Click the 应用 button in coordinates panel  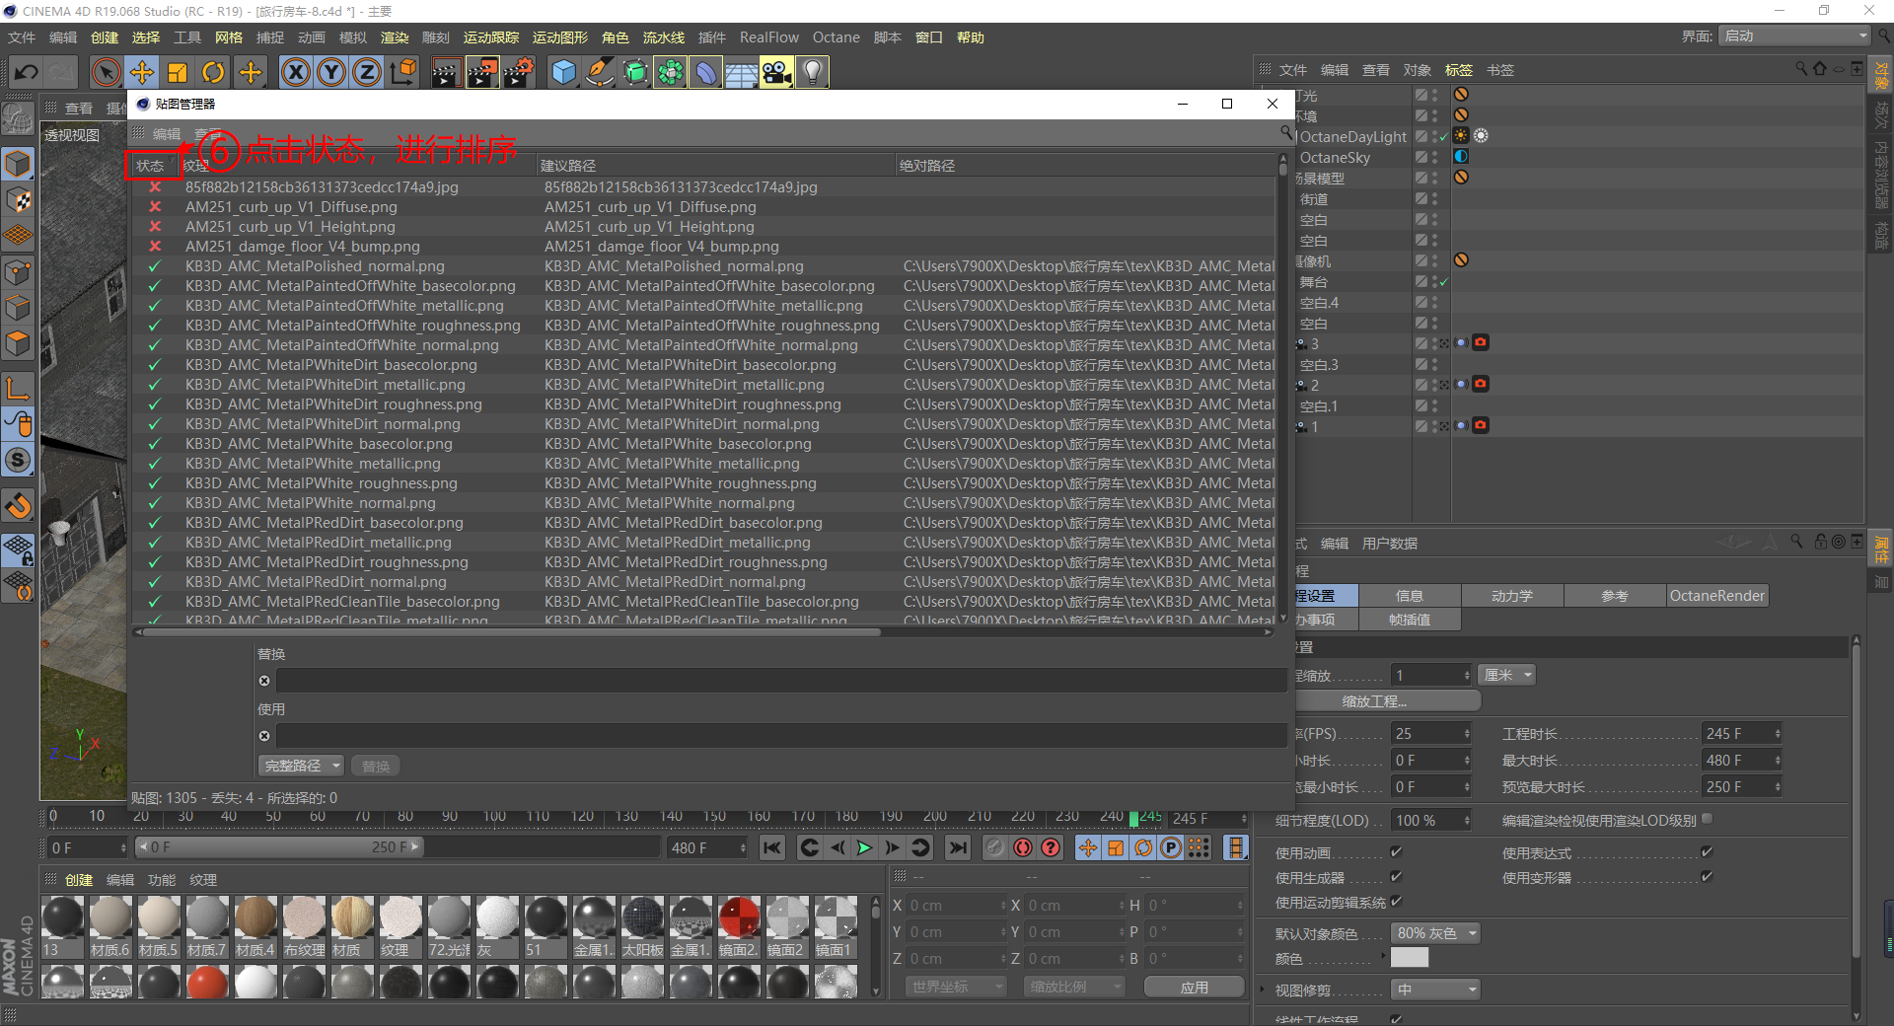click(x=1194, y=987)
